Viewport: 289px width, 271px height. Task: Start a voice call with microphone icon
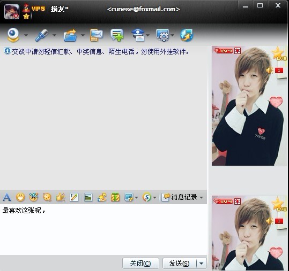[x=42, y=35]
